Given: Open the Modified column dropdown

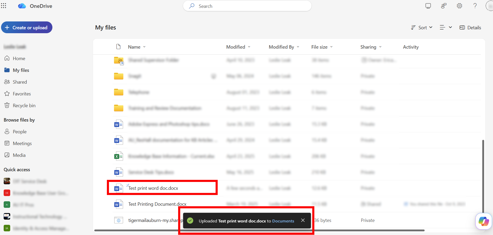Looking at the screenshot, I should click(x=238, y=47).
